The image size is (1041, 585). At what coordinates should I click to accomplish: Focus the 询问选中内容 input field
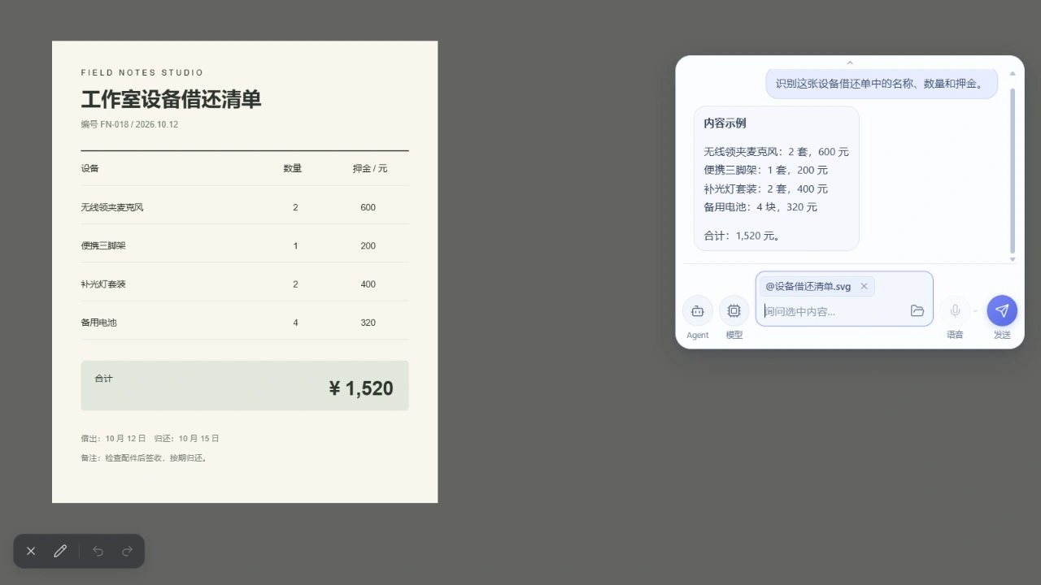(834, 311)
